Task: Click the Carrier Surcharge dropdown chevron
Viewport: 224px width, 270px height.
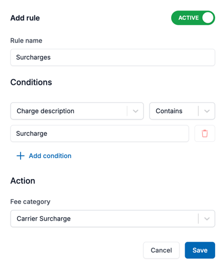Action: pos(207,218)
